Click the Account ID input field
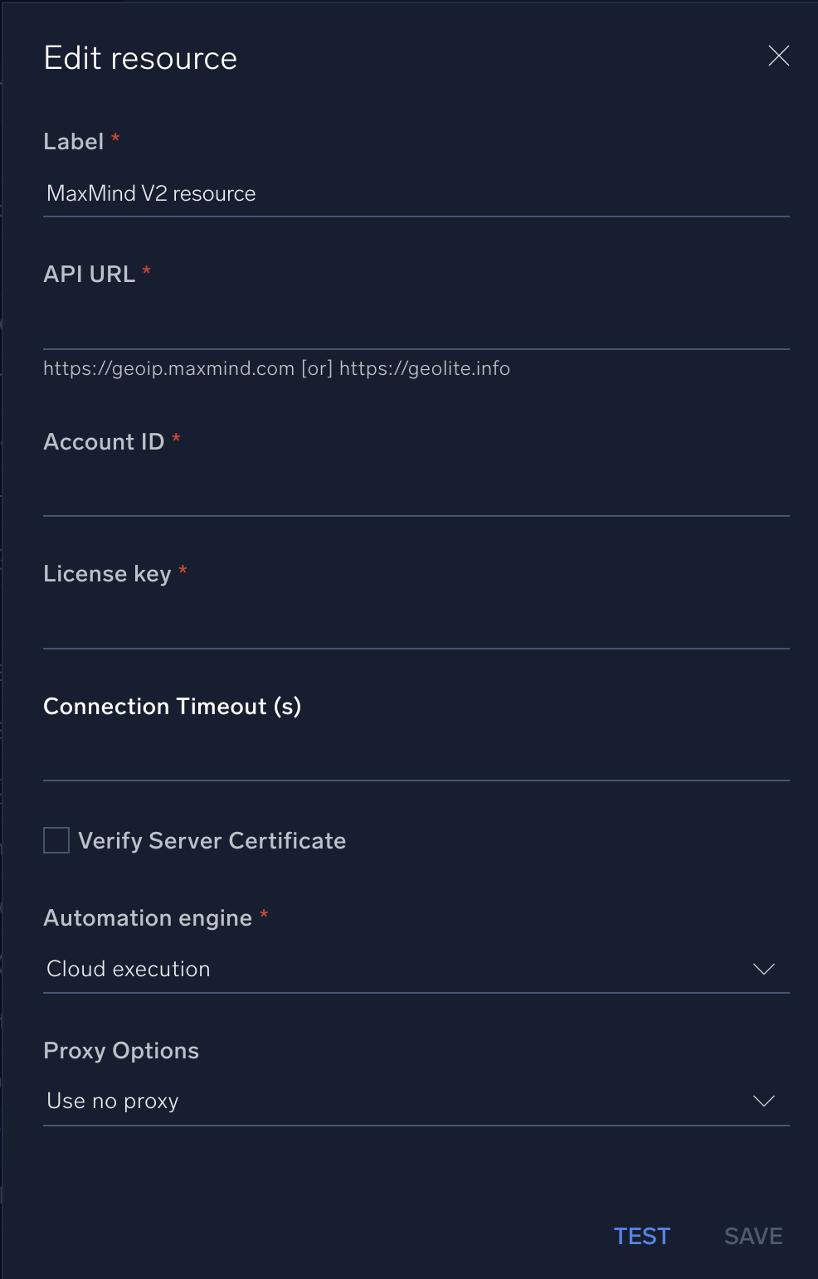Image resolution: width=818 pixels, height=1279 pixels. 415,498
